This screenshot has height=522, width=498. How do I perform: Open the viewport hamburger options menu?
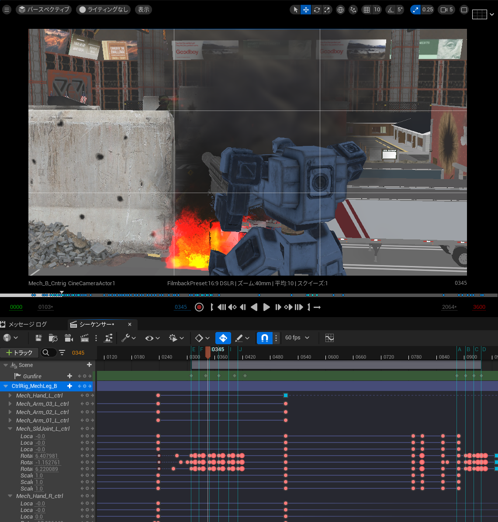coord(7,10)
